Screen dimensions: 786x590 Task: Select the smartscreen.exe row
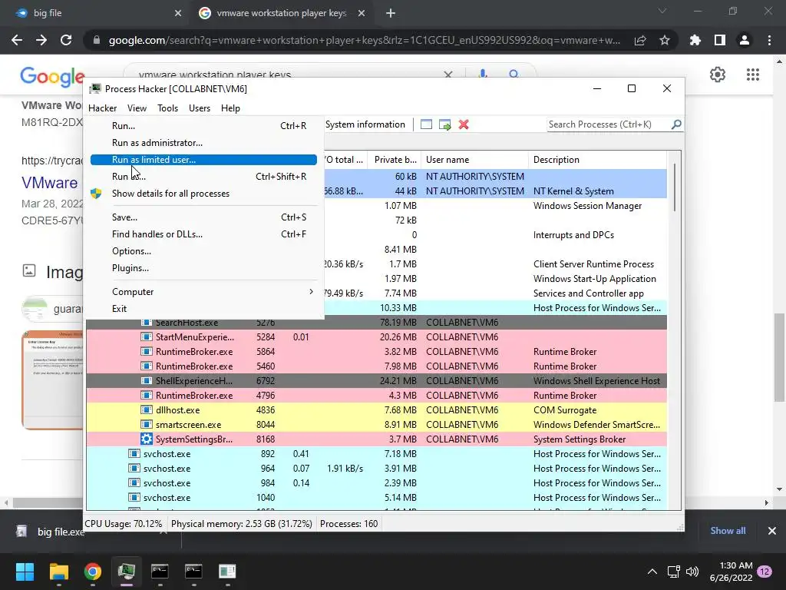click(x=376, y=424)
